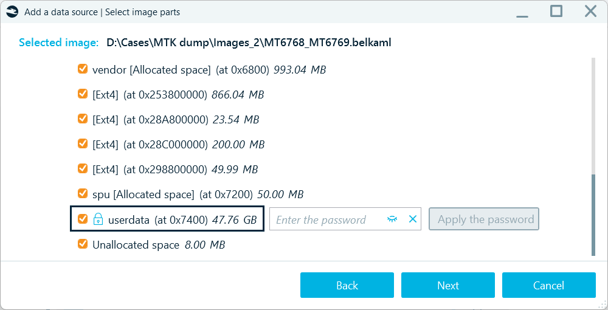Uncheck the Ext4 at 0x253800000 checkbox
This screenshot has width=608, height=310.
(x=83, y=94)
